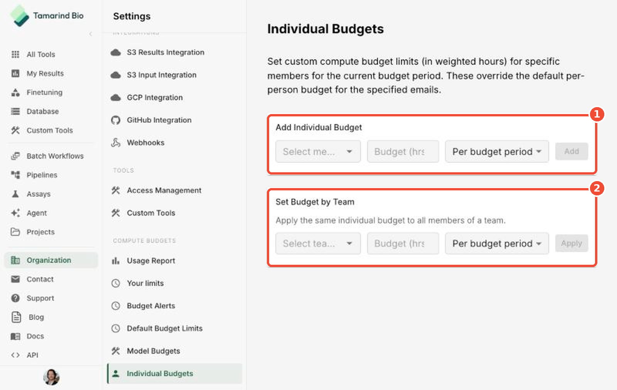Click the Projects folder icon

(15, 232)
